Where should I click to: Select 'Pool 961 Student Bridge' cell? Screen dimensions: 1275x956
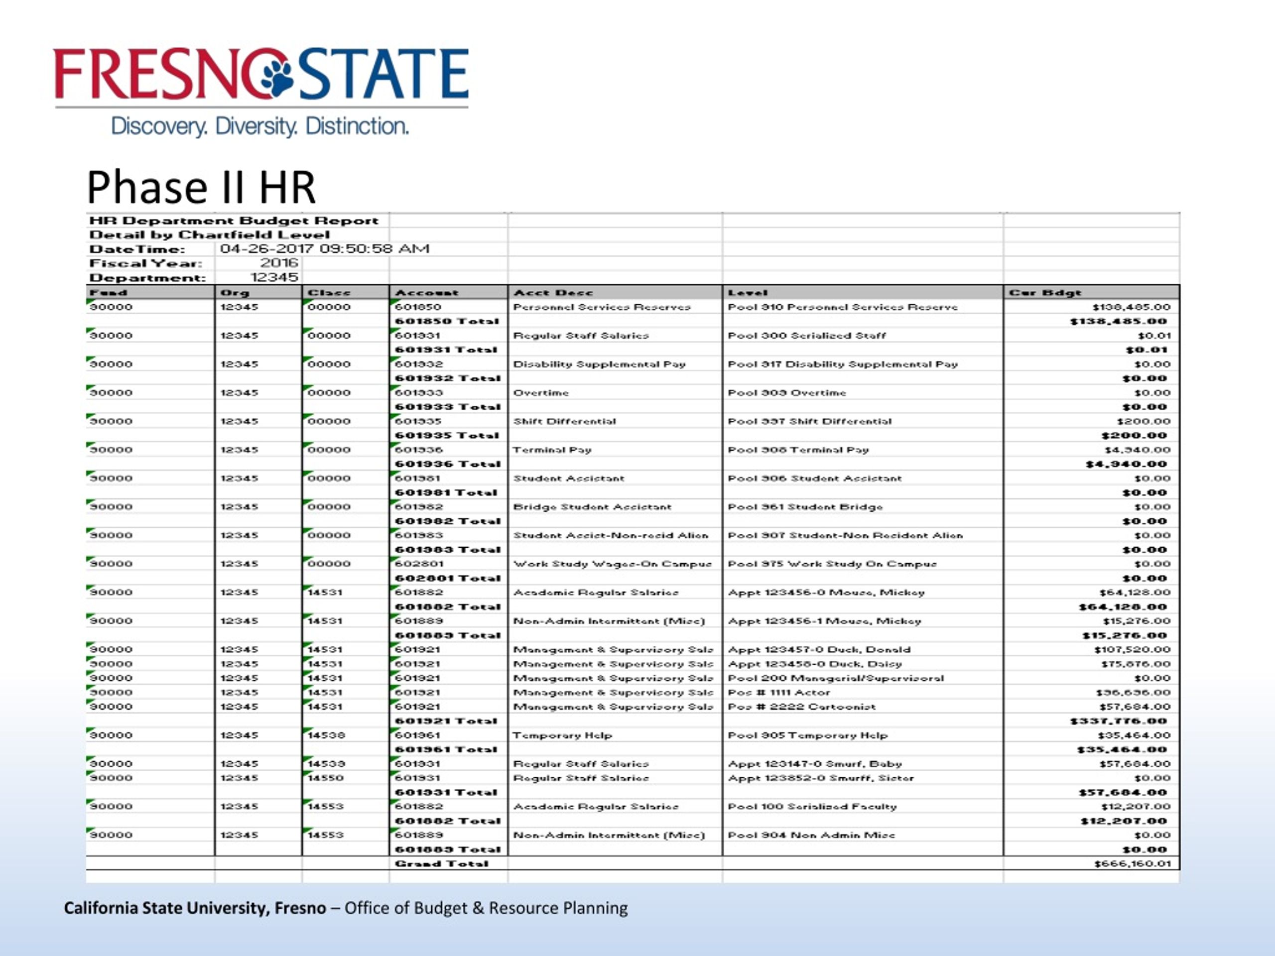(863, 506)
